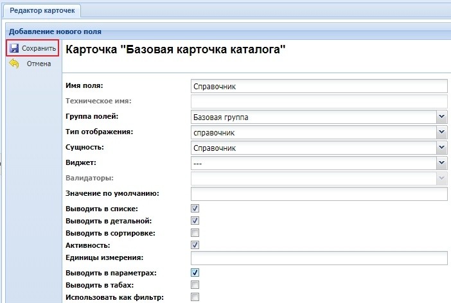Toggle the Активность checkbox
This screenshot has width=451, height=303.
coord(195,245)
